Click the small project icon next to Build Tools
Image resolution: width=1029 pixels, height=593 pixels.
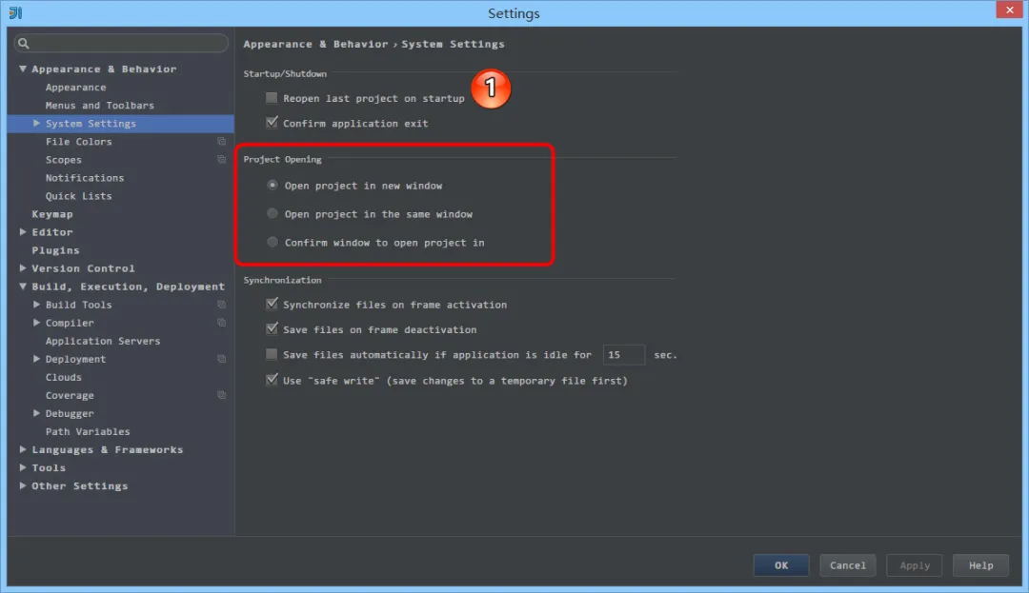(x=221, y=305)
